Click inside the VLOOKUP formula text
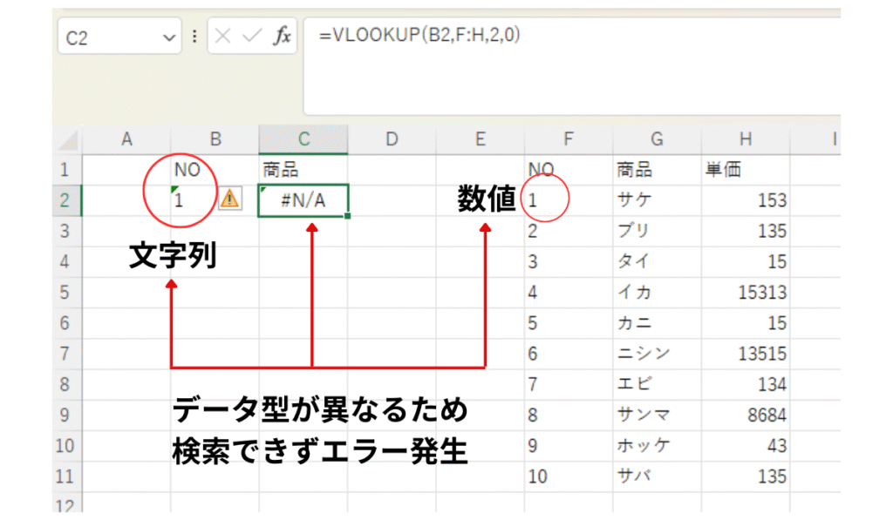Screen dimensions: 893x520 419,36
